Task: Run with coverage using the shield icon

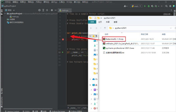Action: point(152,6)
